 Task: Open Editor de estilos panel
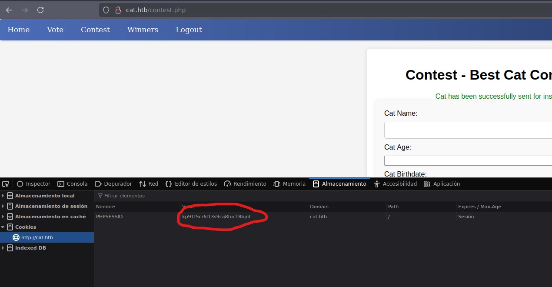click(191, 184)
